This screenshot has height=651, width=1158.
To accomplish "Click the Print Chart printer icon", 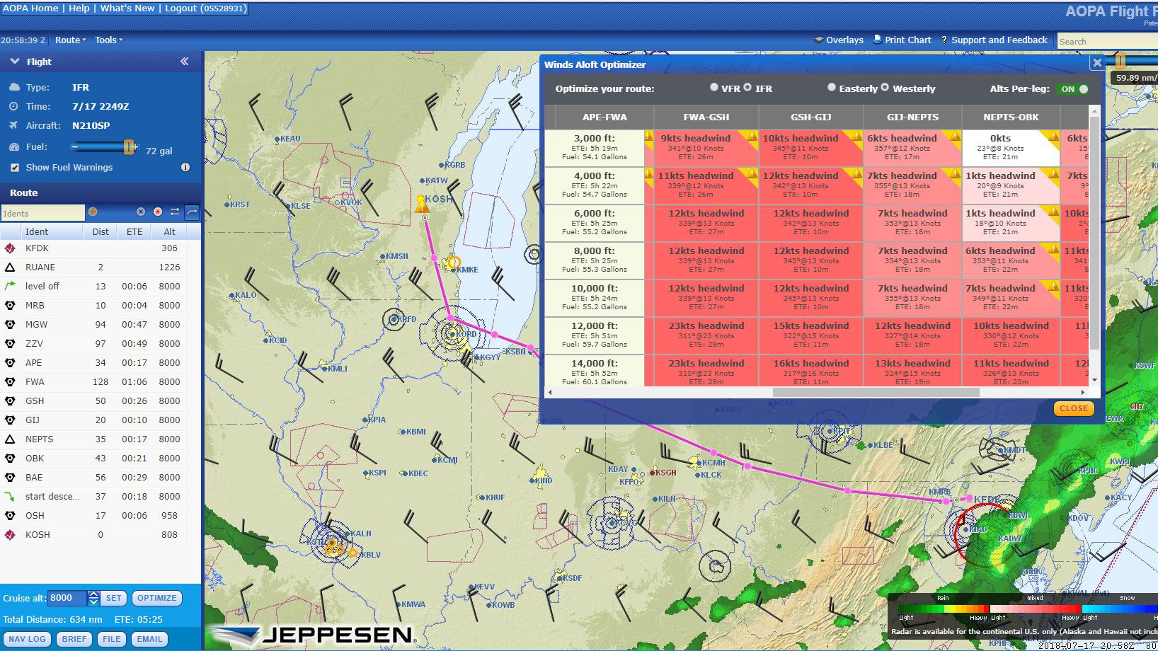I will [x=878, y=40].
